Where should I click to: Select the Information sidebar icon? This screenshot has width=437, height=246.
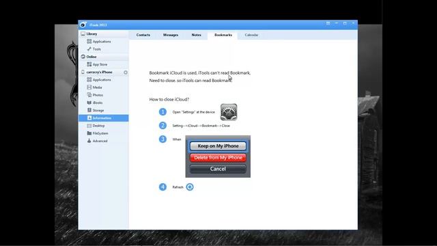tap(89, 118)
